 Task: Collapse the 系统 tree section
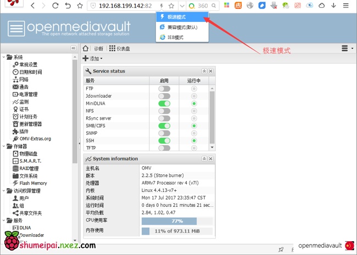coord(4,57)
